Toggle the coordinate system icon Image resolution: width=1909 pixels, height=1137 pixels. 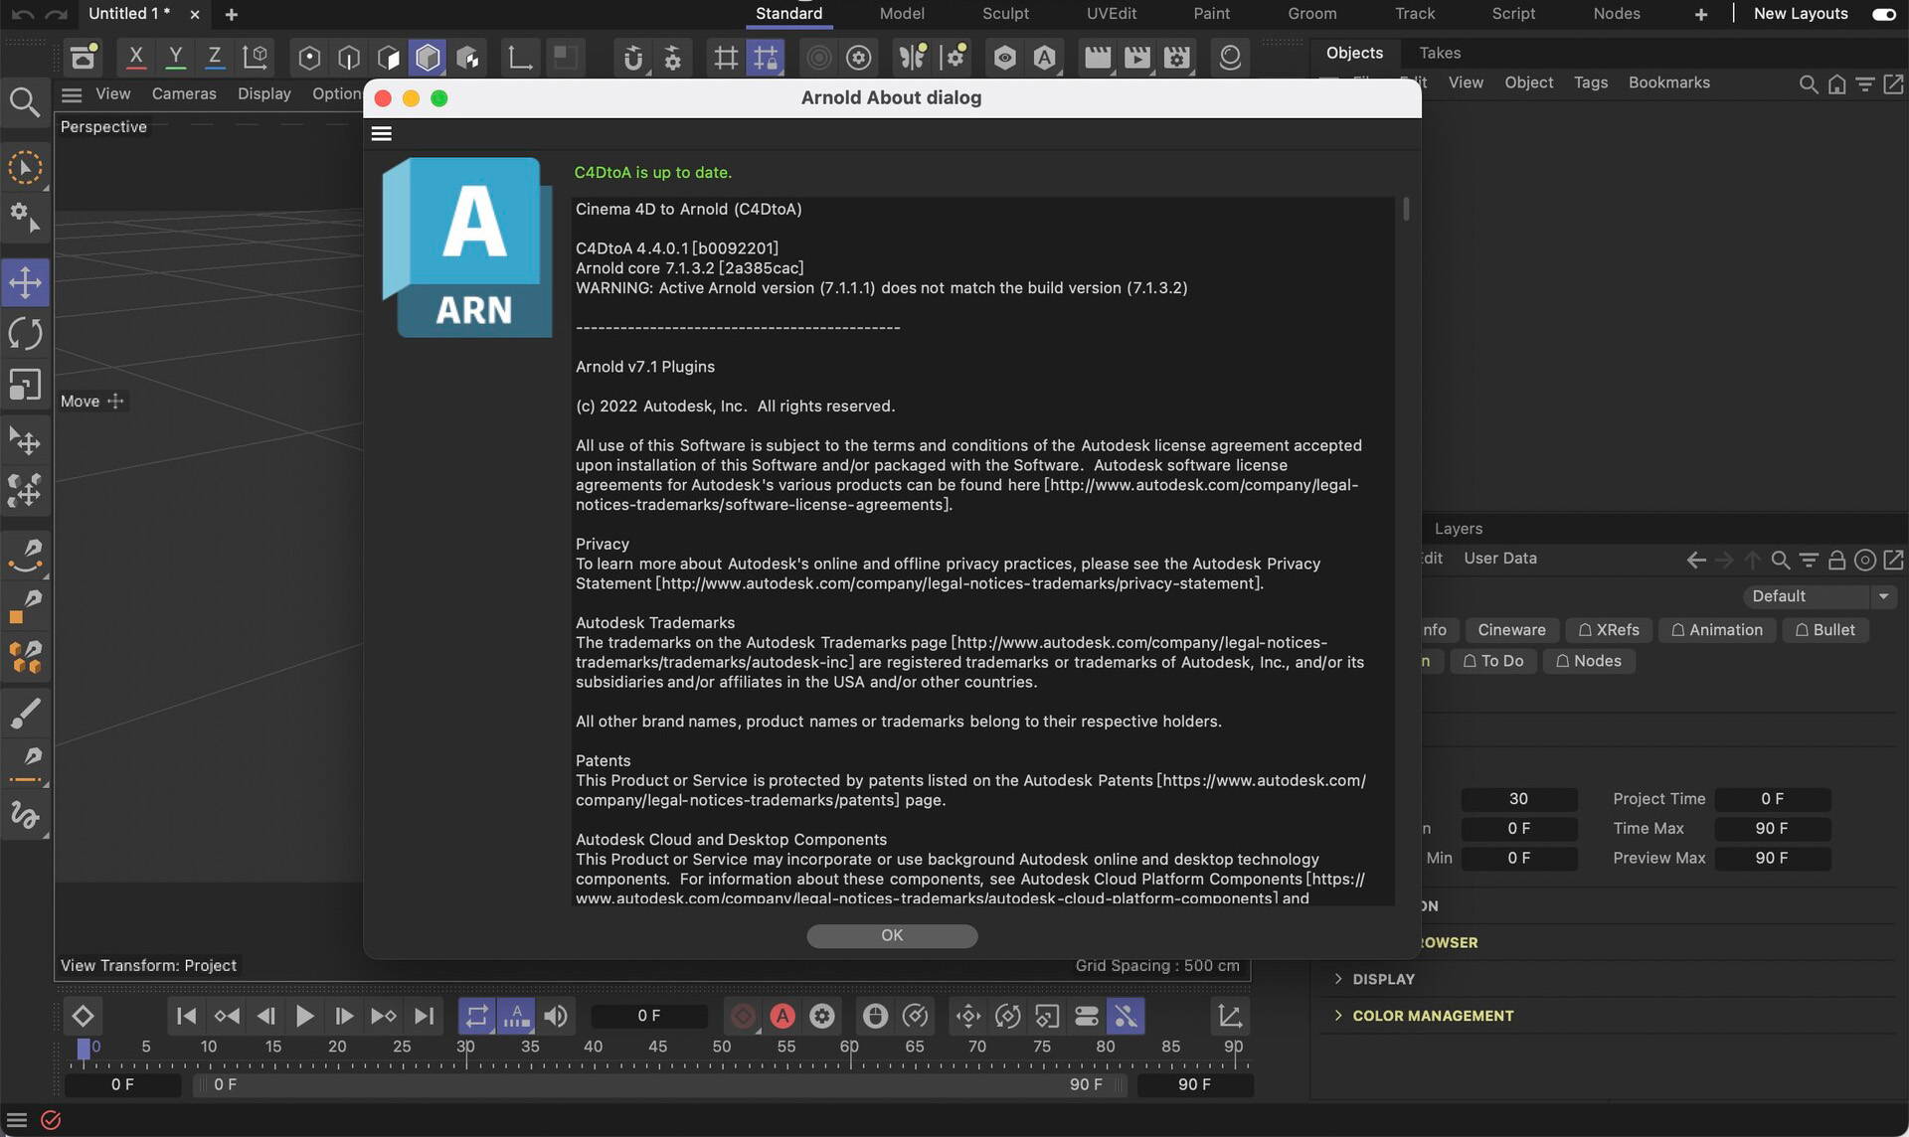(x=256, y=57)
